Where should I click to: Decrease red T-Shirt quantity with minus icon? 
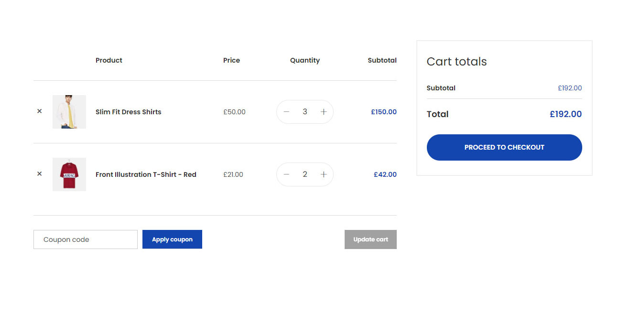[x=286, y=174]
